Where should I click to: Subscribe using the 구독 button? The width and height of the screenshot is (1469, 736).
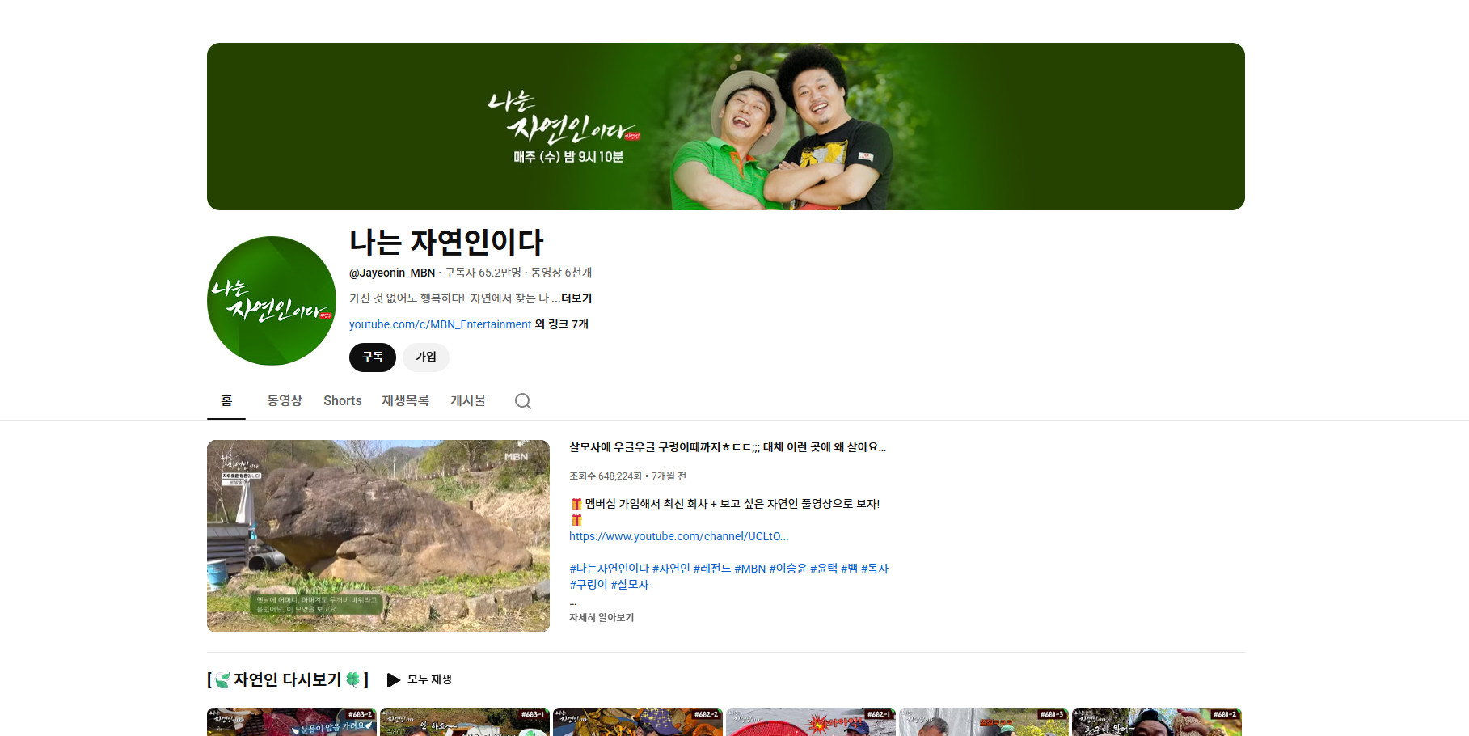click(x=372, y=357)
